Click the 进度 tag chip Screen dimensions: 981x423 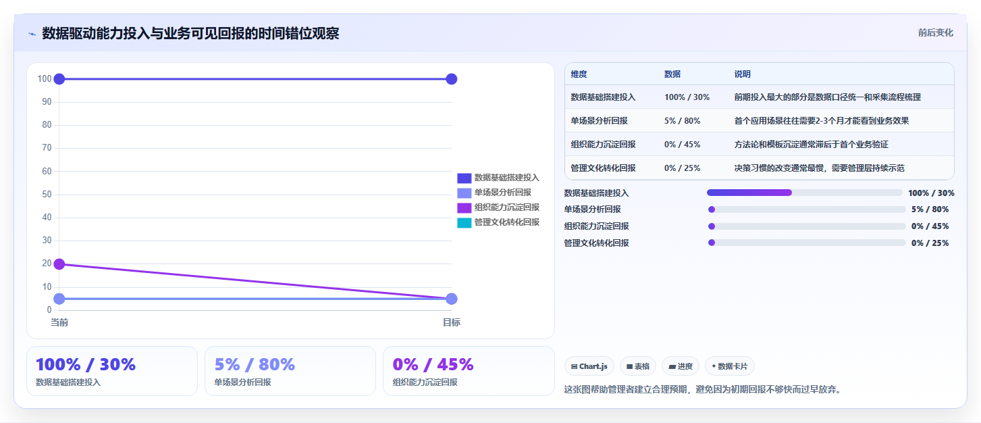click(681, 366)
